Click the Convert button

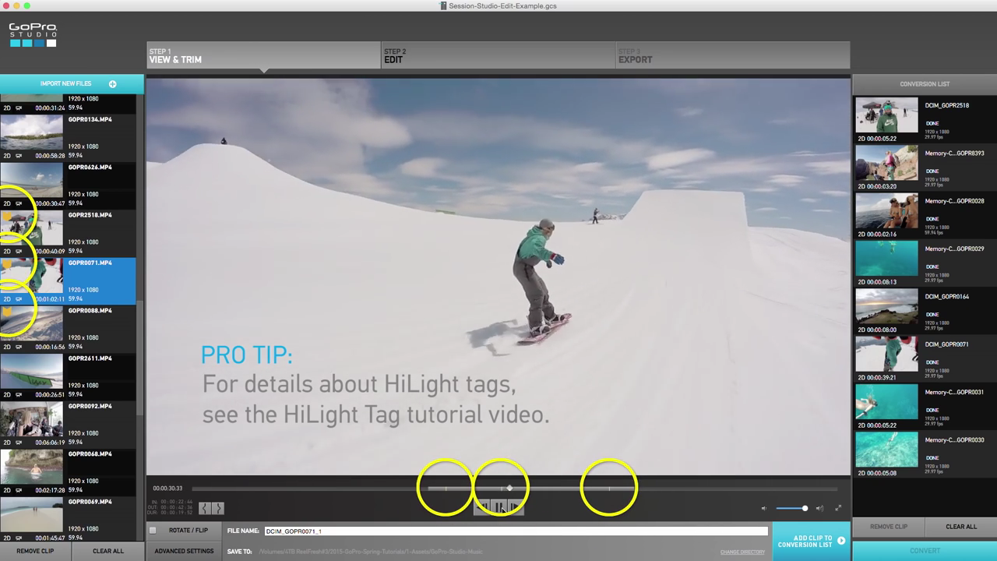point(925,550)
